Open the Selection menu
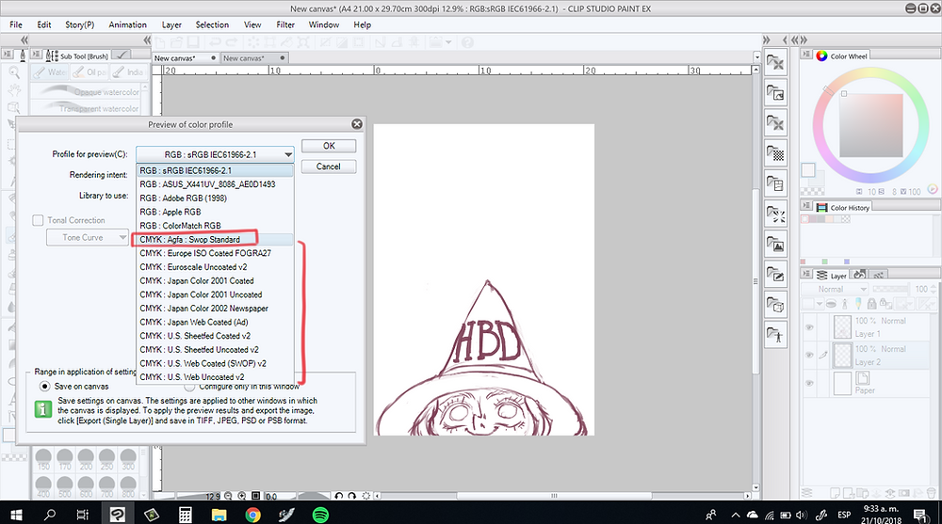The image size is (942, 524). point(212,24)
